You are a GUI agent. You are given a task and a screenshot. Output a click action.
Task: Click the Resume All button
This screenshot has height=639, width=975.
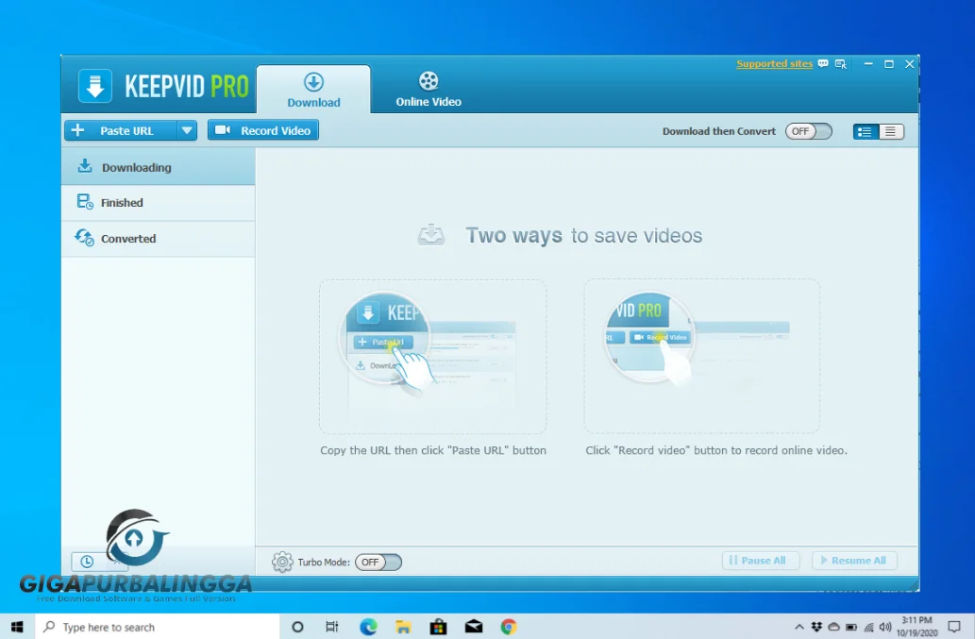pyautogui.click(x=853, y=560)
